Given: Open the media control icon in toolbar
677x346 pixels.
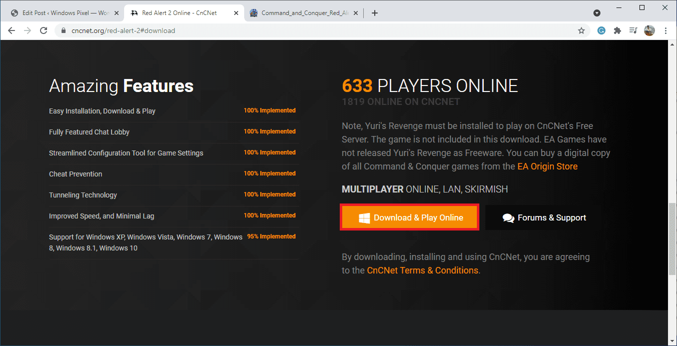Looking at the screenshot, I should [633, 30].
